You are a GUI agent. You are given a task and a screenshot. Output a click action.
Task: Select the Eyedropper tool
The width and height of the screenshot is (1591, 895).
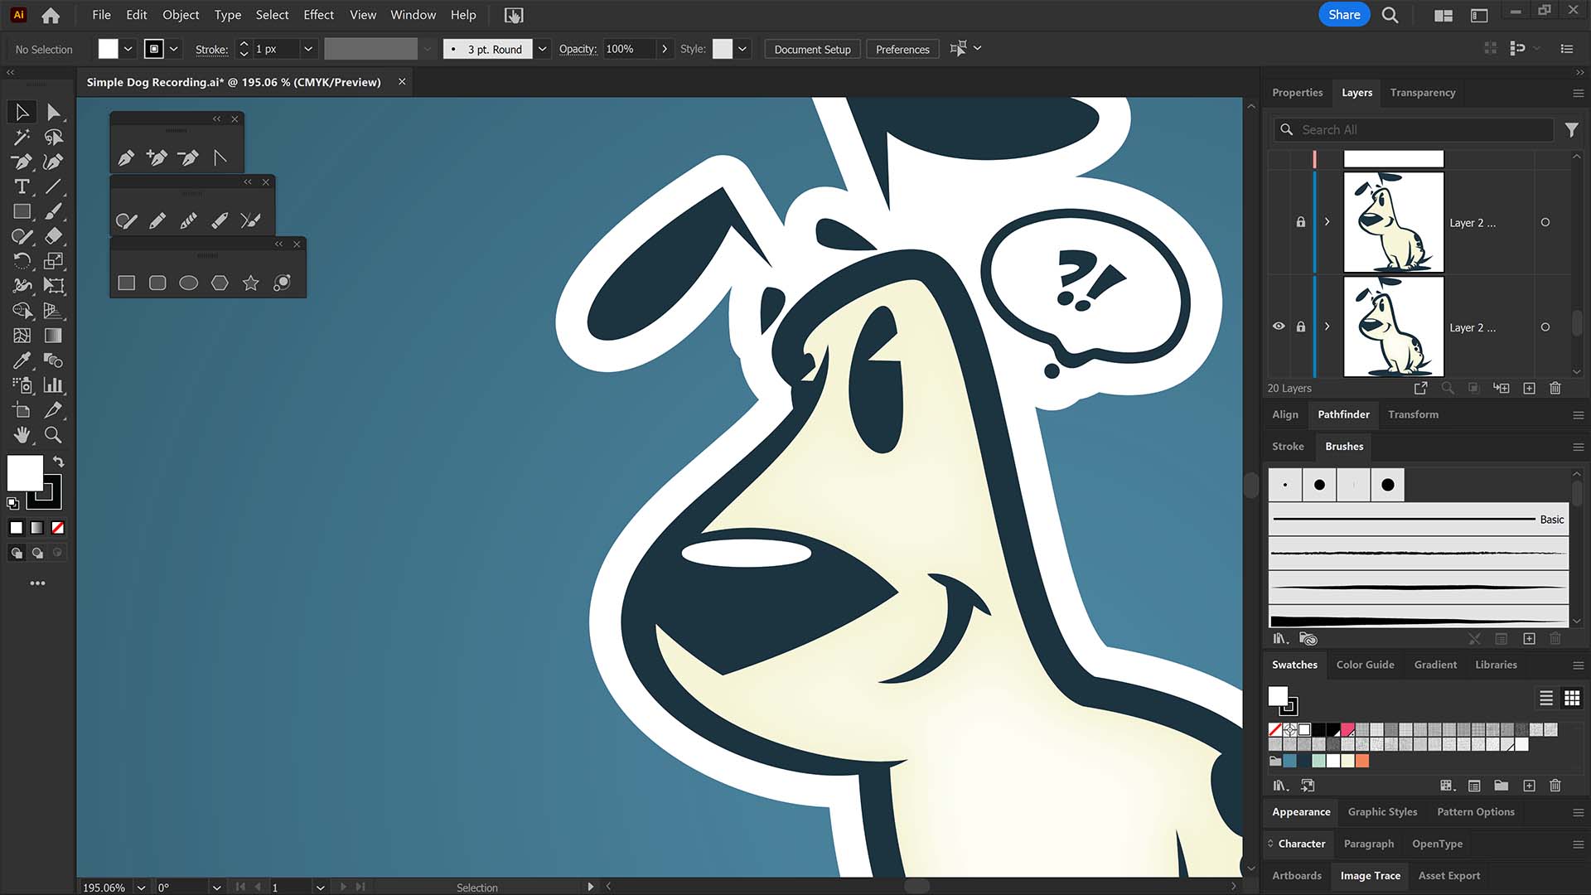coord(22,360)
